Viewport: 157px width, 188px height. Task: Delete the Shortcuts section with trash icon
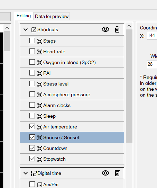[x=117, y=29]
